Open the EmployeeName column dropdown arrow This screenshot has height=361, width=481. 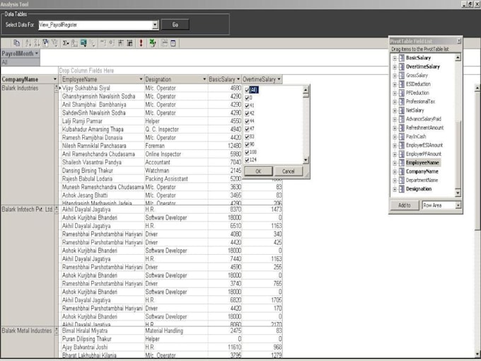tap(141, 79)
